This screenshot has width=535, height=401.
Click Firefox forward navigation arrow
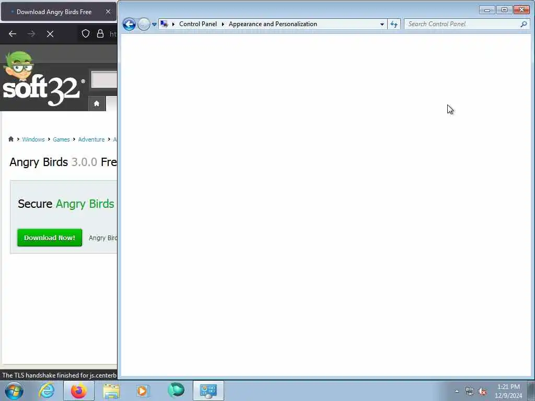pyautogui.click(x=31, y=34)
